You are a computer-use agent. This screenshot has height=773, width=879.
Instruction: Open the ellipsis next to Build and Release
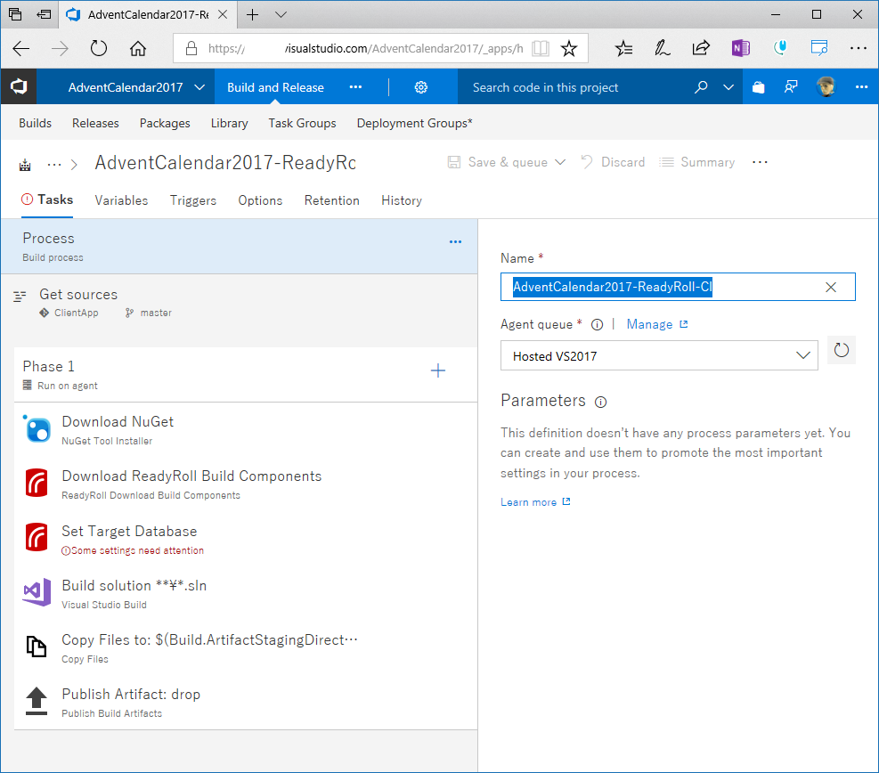coord(355,87)
